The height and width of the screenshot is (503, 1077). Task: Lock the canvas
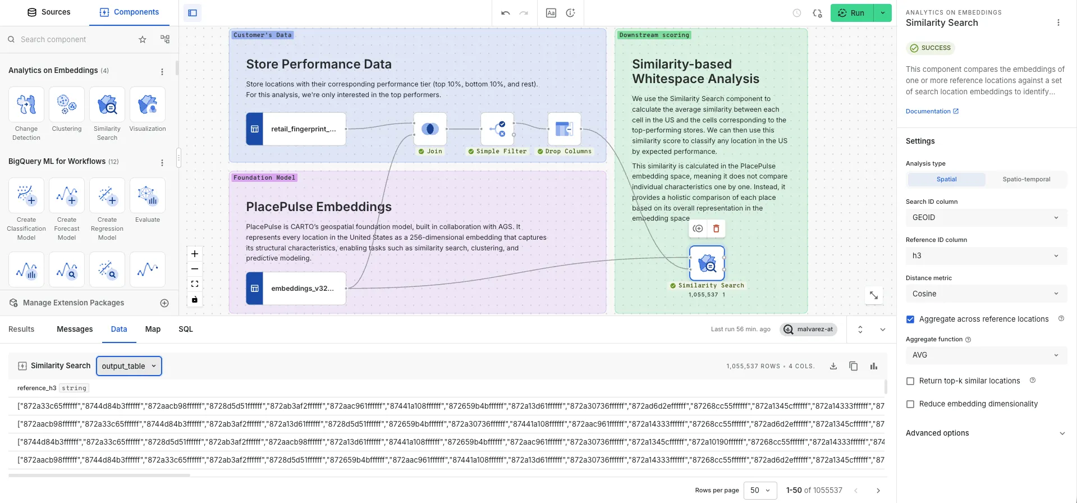pyautogui.click(x=195, y=299)
